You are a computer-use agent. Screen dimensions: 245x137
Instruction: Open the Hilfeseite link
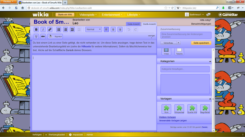point(86,46)
